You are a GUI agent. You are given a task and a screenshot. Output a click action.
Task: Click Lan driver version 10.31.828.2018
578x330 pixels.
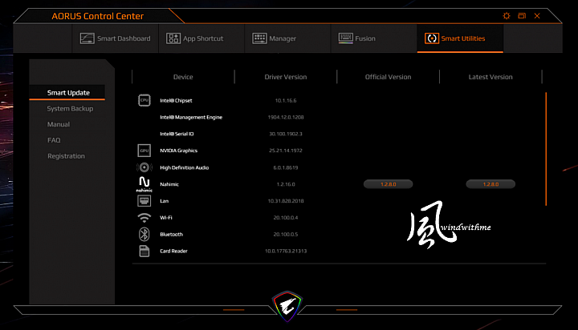coord(286,201)
